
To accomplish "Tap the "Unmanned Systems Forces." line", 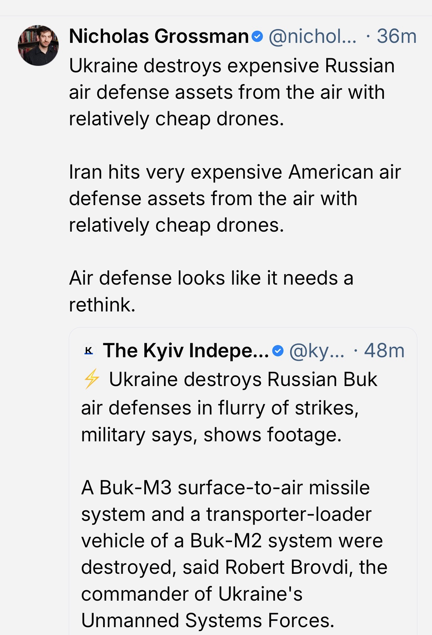I will coord(207,620).
